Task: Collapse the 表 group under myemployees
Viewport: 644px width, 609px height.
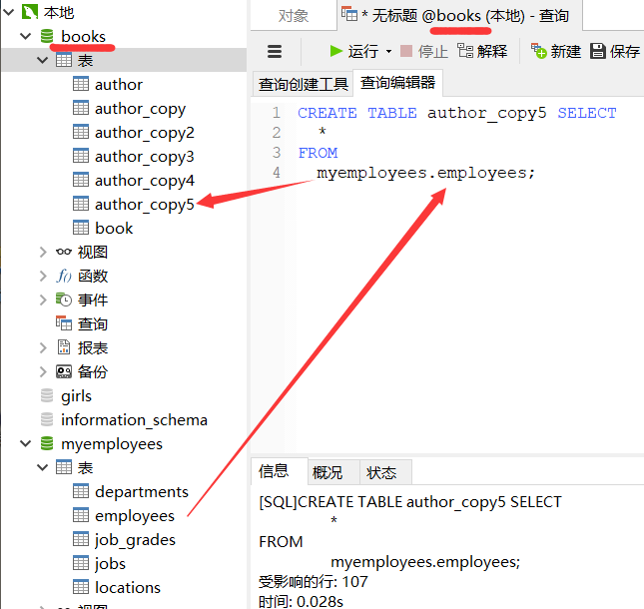Action: (x=42, y=467)
